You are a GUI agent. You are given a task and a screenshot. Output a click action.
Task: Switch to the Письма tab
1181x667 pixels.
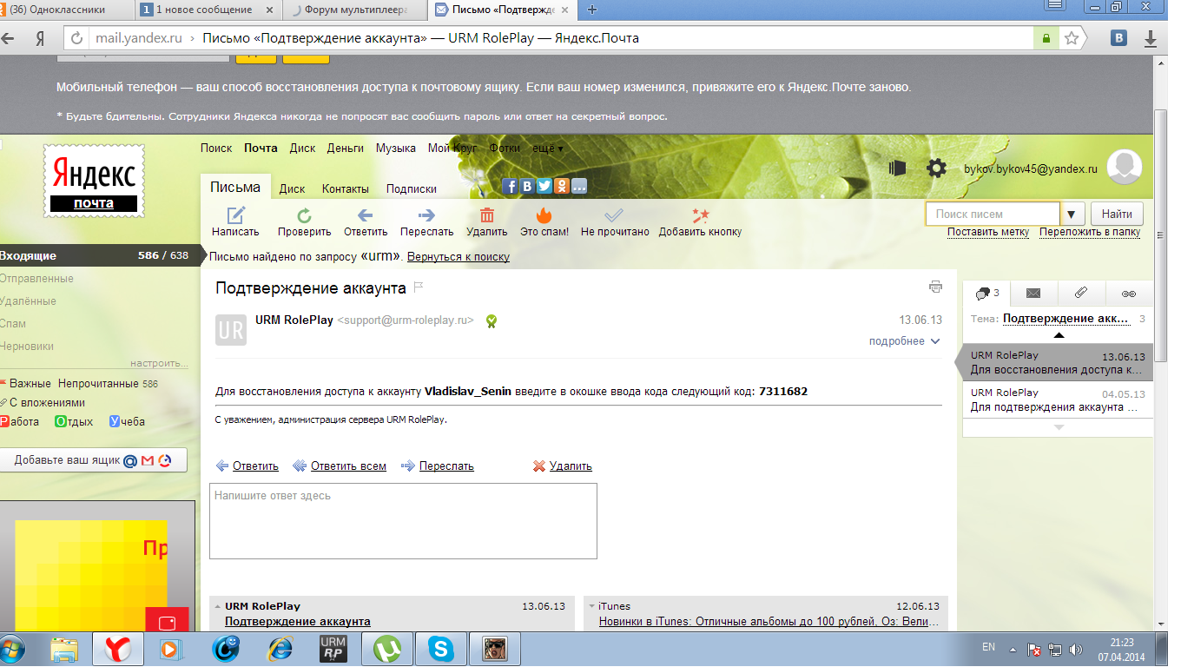[x=235, y=188]
